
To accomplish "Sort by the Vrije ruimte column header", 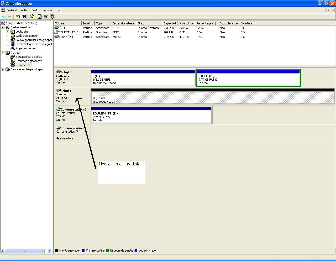I will click(x=186, y=23).
